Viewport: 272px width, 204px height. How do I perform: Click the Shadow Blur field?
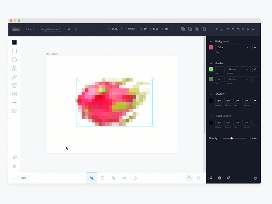(237, 101)
